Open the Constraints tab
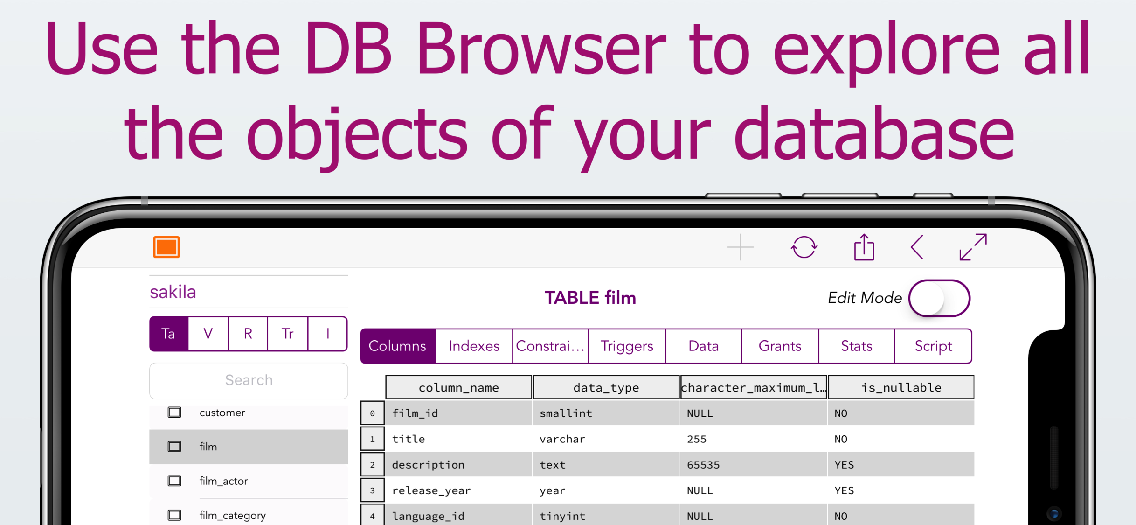Image resolution: width=1136 pixels, height=525 pixels. click(x=550, y=346)
